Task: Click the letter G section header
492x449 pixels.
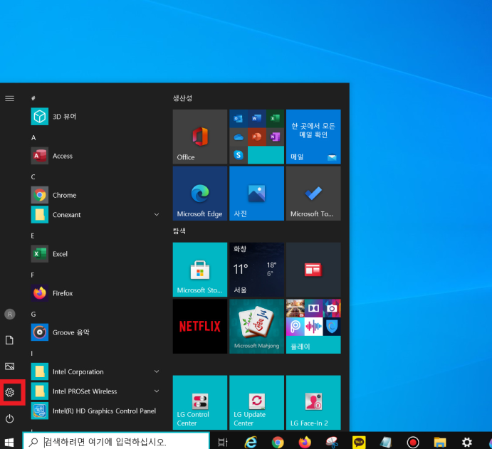Action: tap(33, 315)
